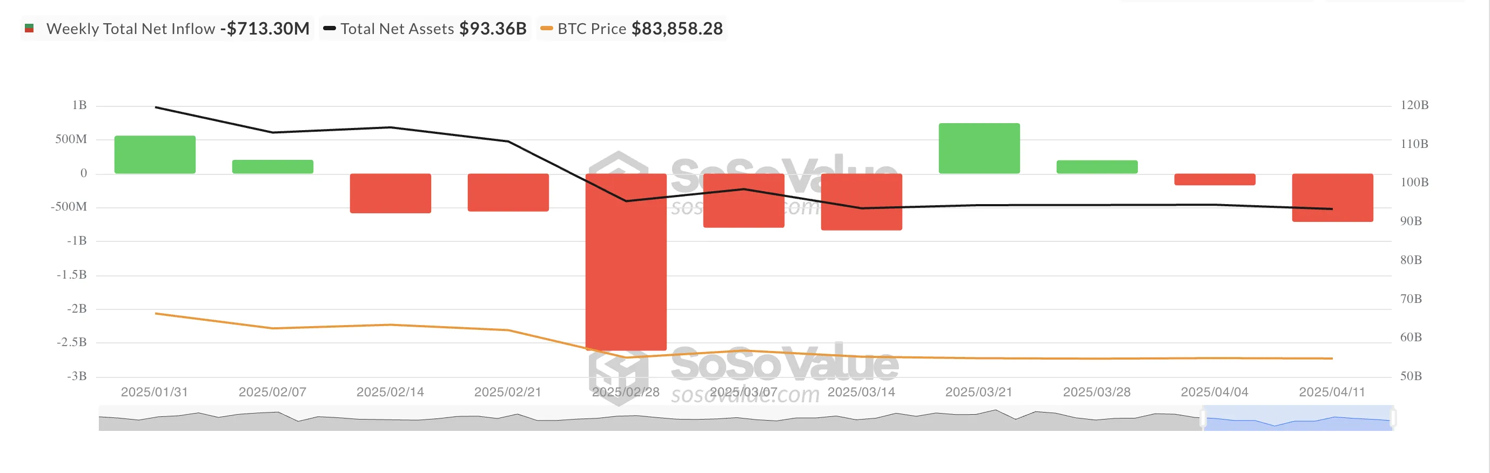Select the green 2025/03/21 inflow bar

(x=979, y=148)
